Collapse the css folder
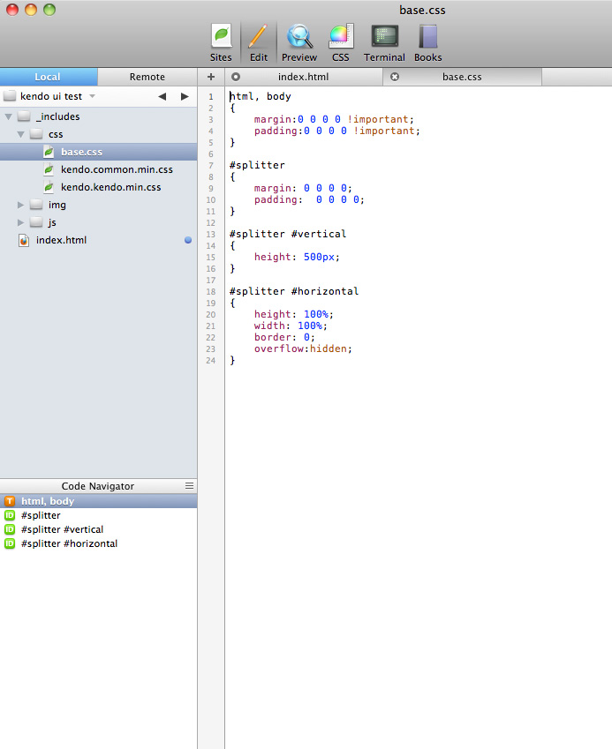The image size is (612, 749). [21, 134]
